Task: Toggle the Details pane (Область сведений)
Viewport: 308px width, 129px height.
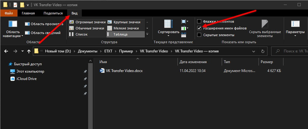Action: click(40, 33)
